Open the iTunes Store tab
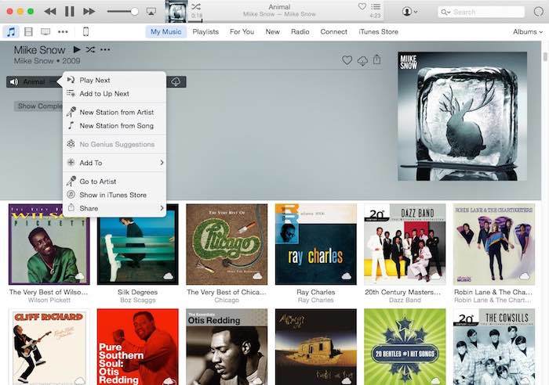 pyautogui.click(x=379, y=32)
